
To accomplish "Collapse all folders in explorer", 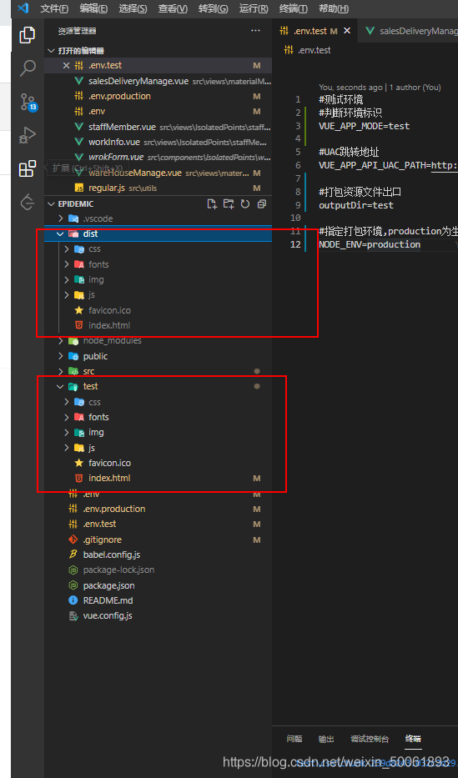I will pos(261,204).
